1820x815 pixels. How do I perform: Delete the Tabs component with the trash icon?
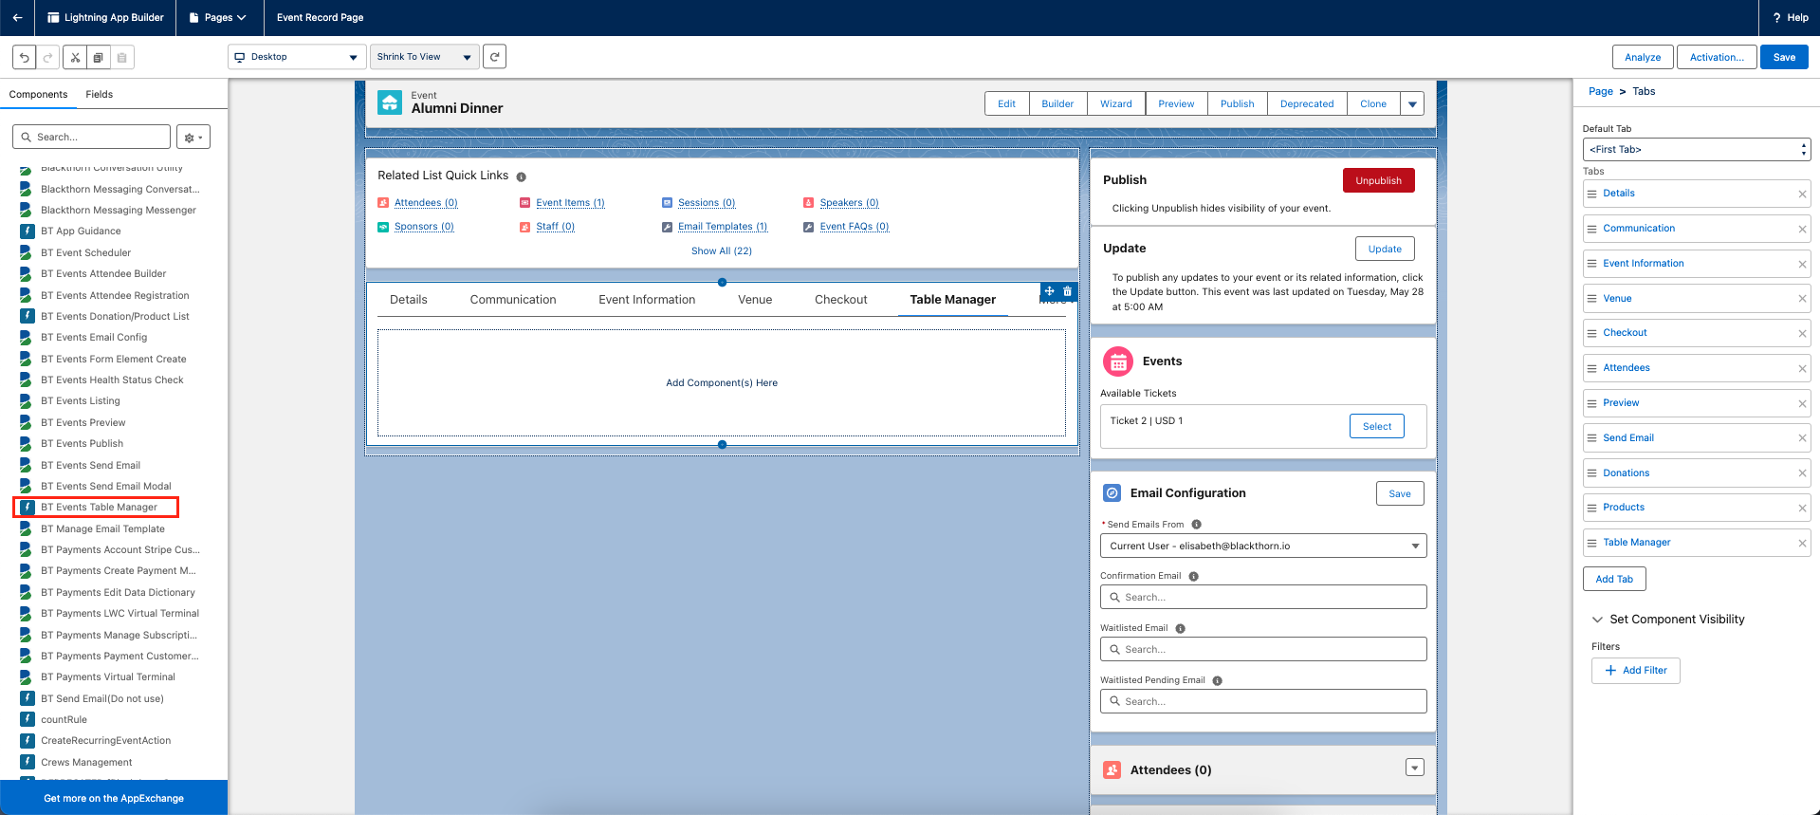(1068, 291)
